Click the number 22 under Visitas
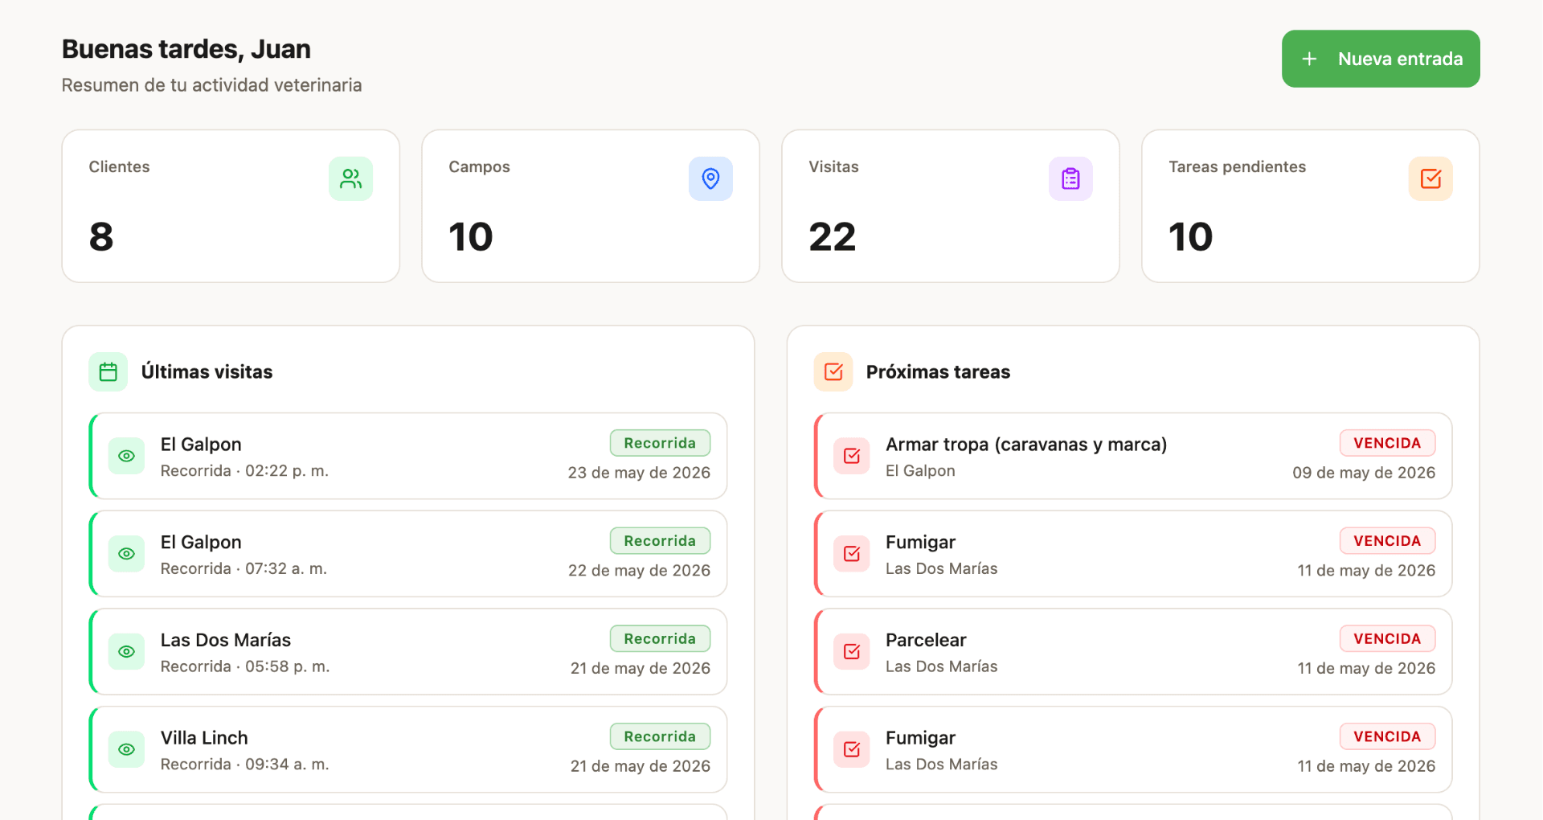 point(833,236)
